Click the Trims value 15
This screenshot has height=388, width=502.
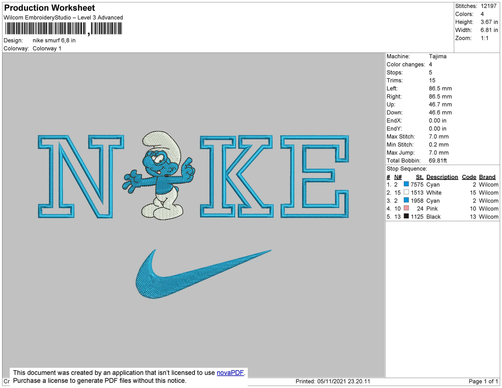[432, 81]
